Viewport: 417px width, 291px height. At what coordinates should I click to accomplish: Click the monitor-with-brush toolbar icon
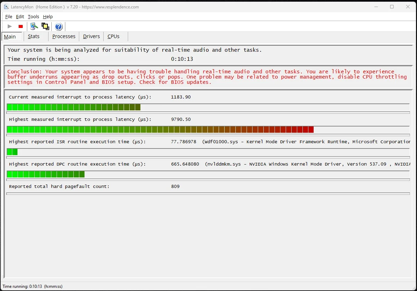tap(34, 26)
